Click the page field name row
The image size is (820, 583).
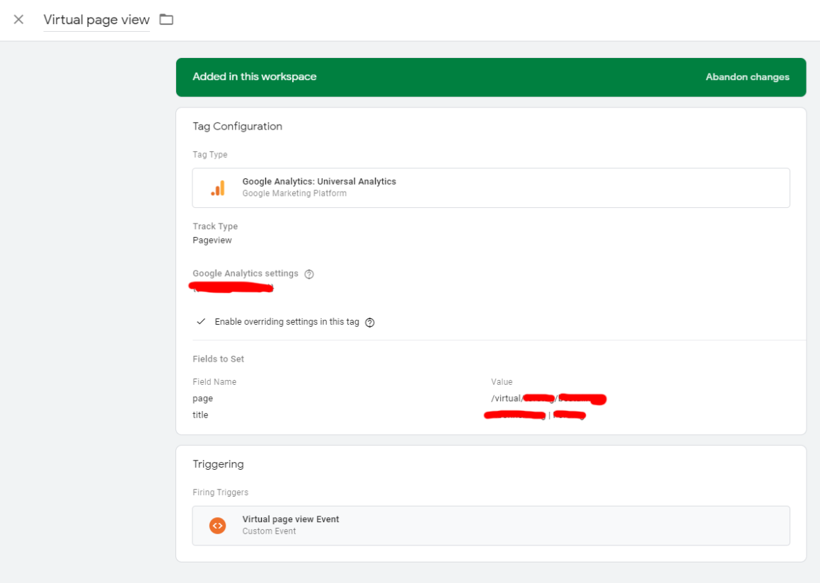click(202, 399)
